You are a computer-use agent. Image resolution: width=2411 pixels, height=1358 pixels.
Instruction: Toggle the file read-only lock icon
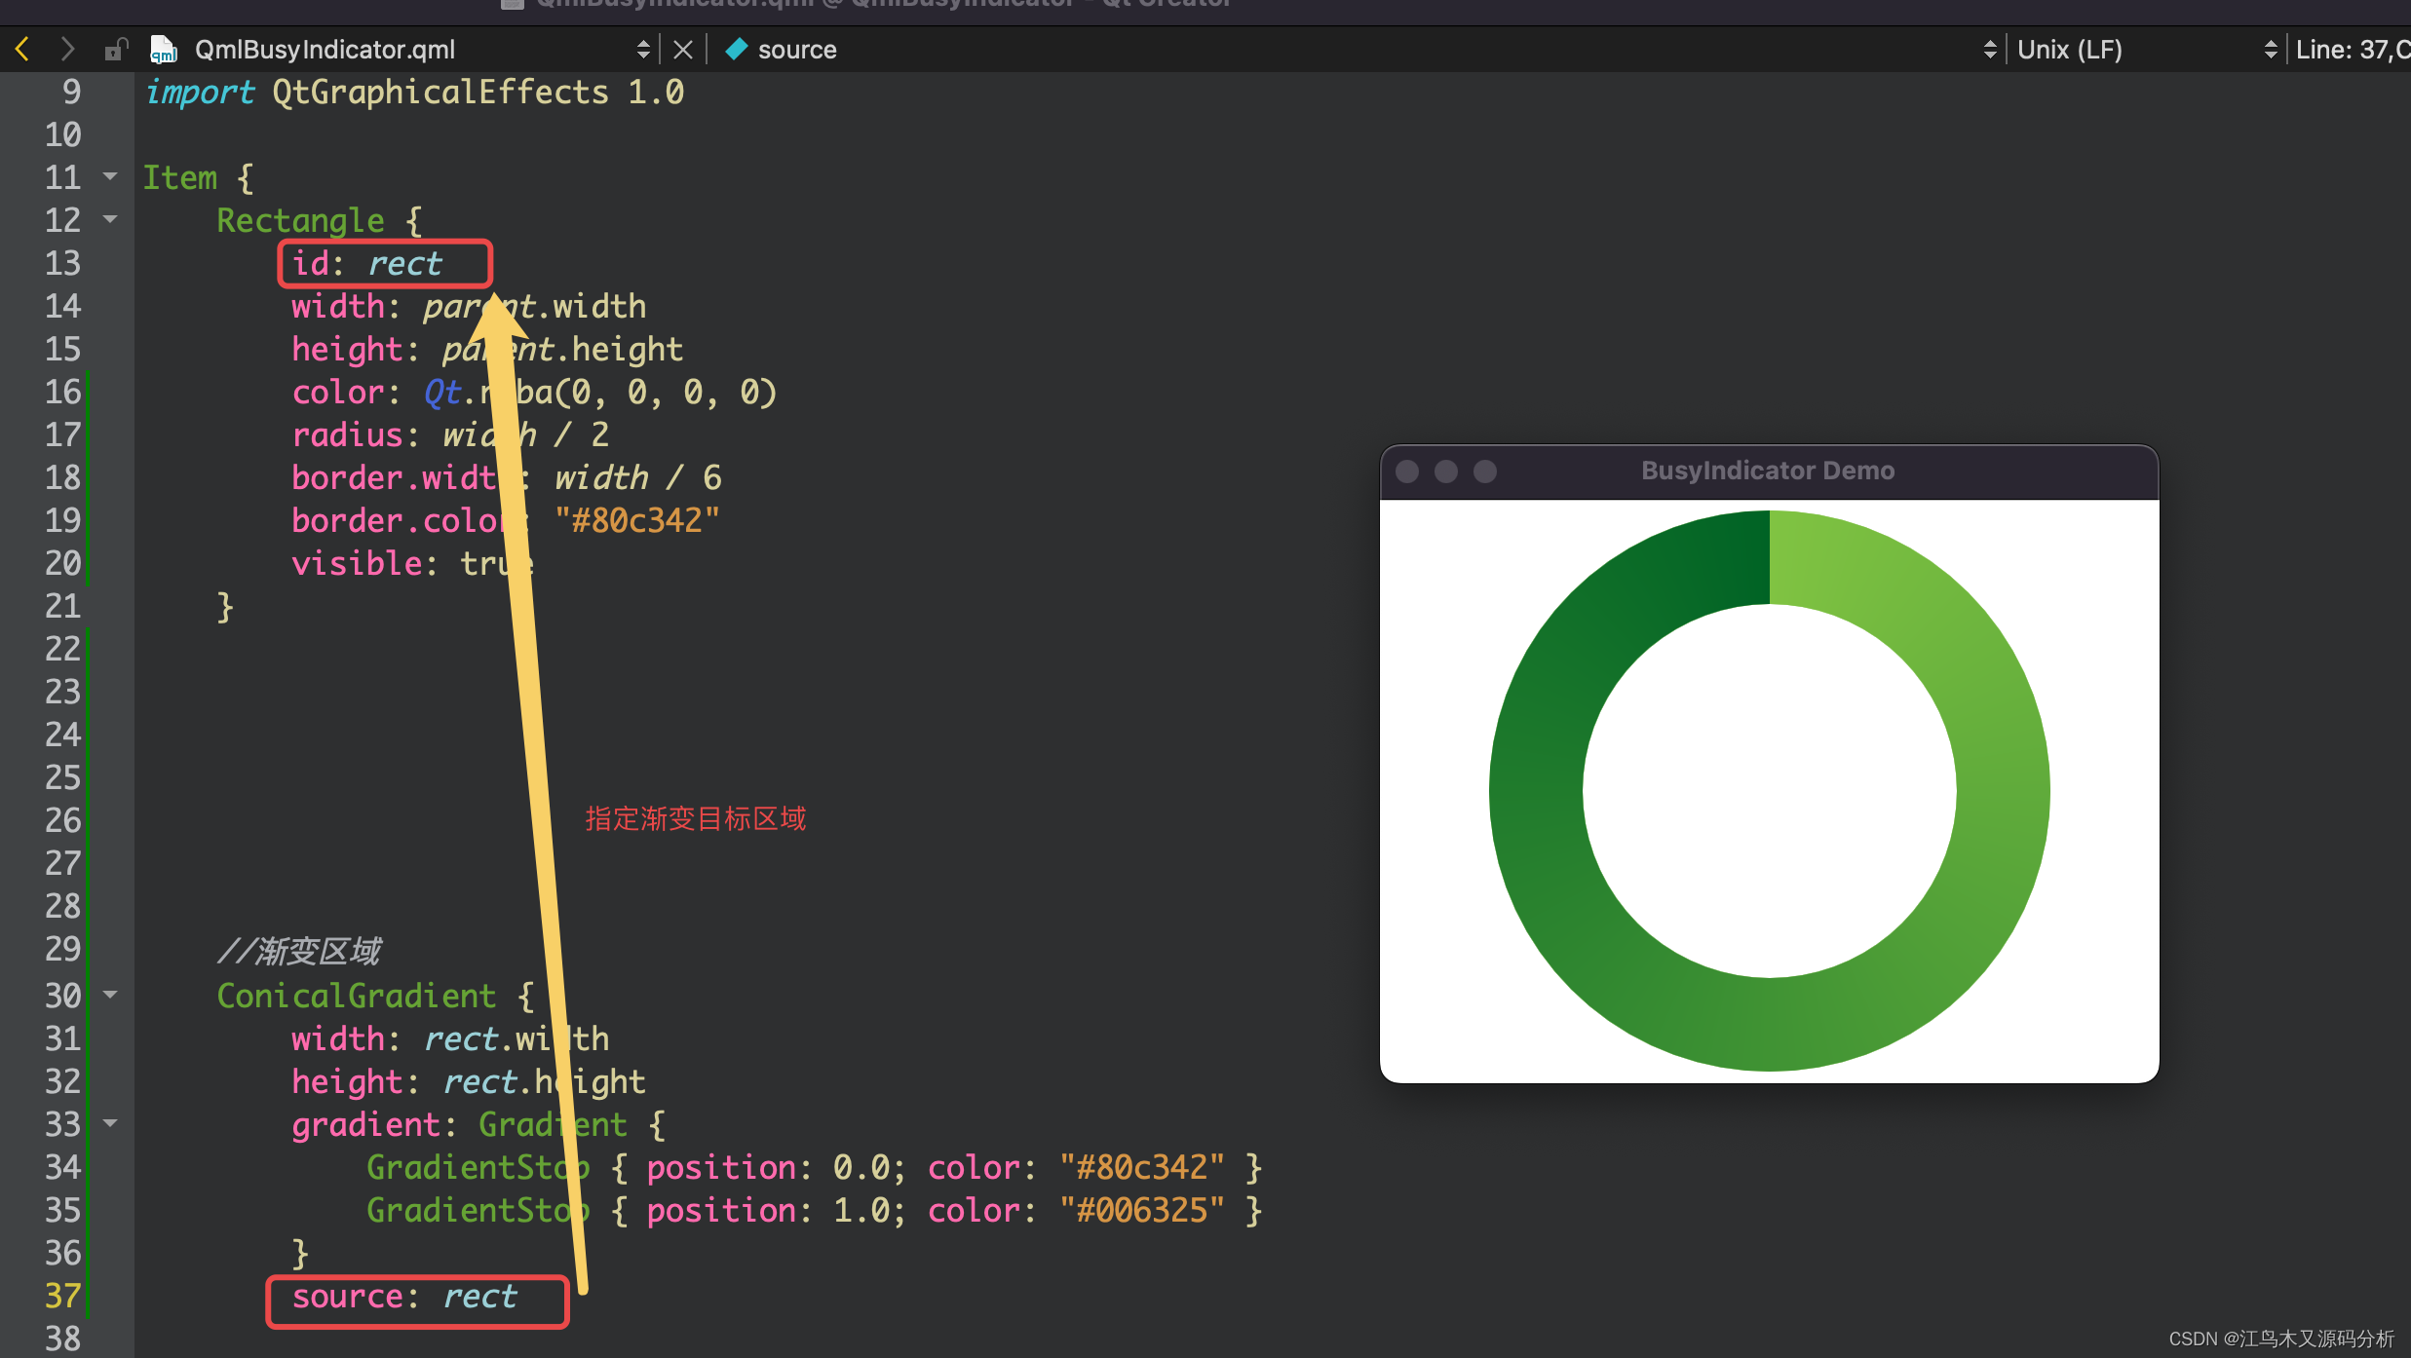[116, 49]
